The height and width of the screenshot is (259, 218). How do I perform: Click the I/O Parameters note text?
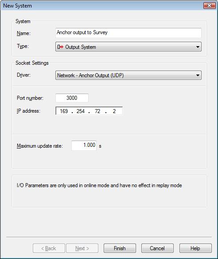point(99,185)
